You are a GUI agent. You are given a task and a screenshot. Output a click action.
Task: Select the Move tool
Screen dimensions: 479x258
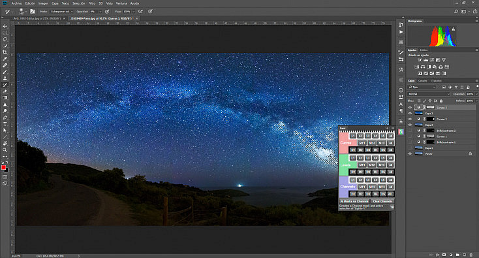point(5,26)
